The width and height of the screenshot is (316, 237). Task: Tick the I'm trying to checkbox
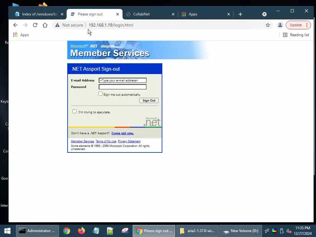tap(75, 111)
